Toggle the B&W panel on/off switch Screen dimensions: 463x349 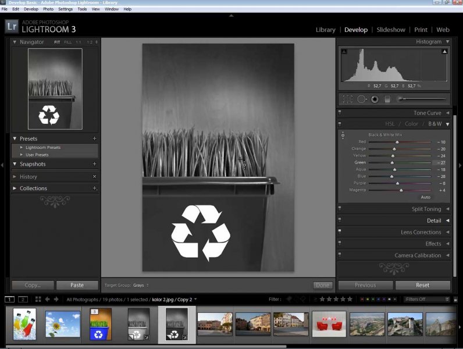click(x=339, y=124)
